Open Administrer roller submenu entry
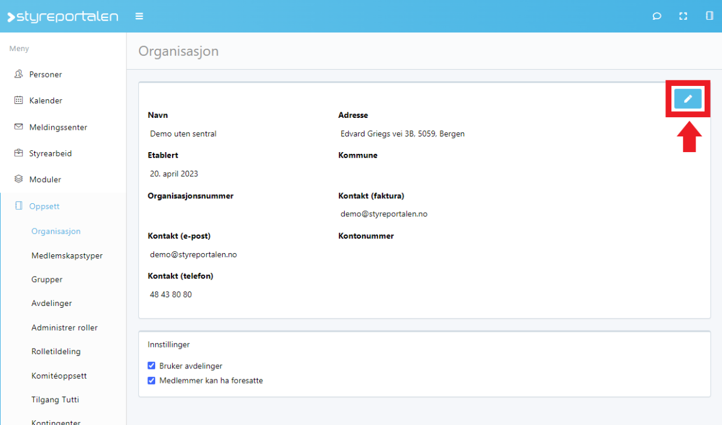Viewport: 722px width, 425px height. pos(64,328)
